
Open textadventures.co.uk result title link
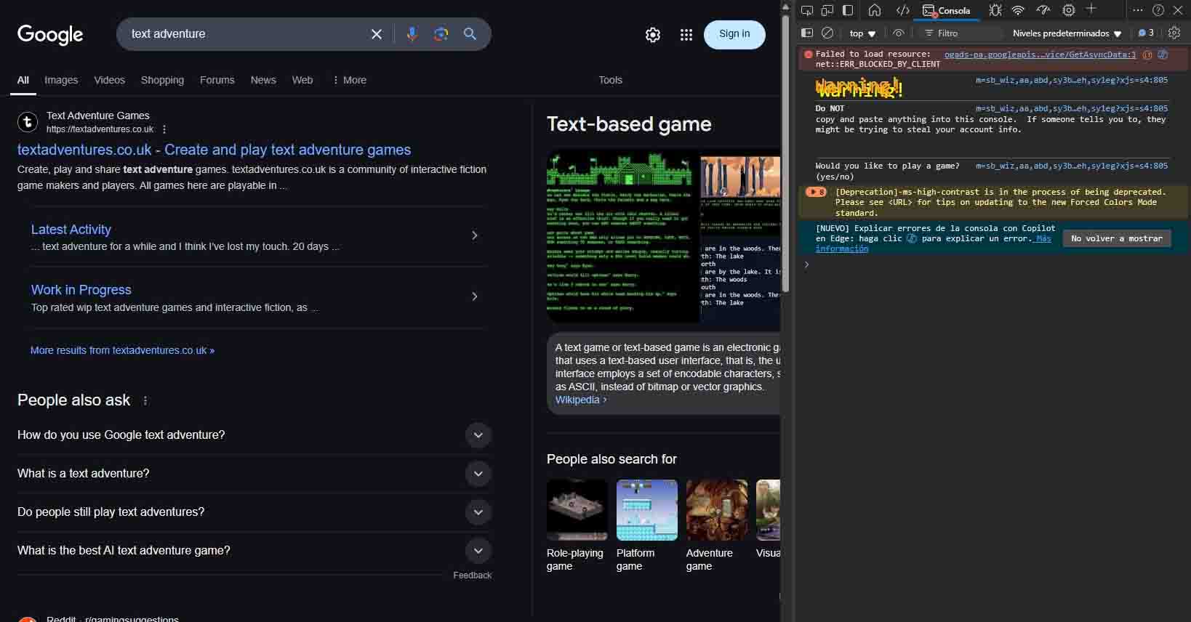[214, 150]
